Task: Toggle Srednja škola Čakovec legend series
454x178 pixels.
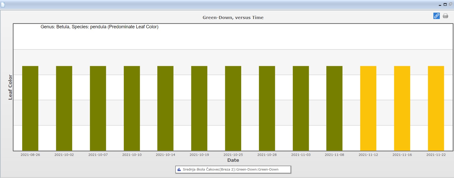Action: pos(230,170)
